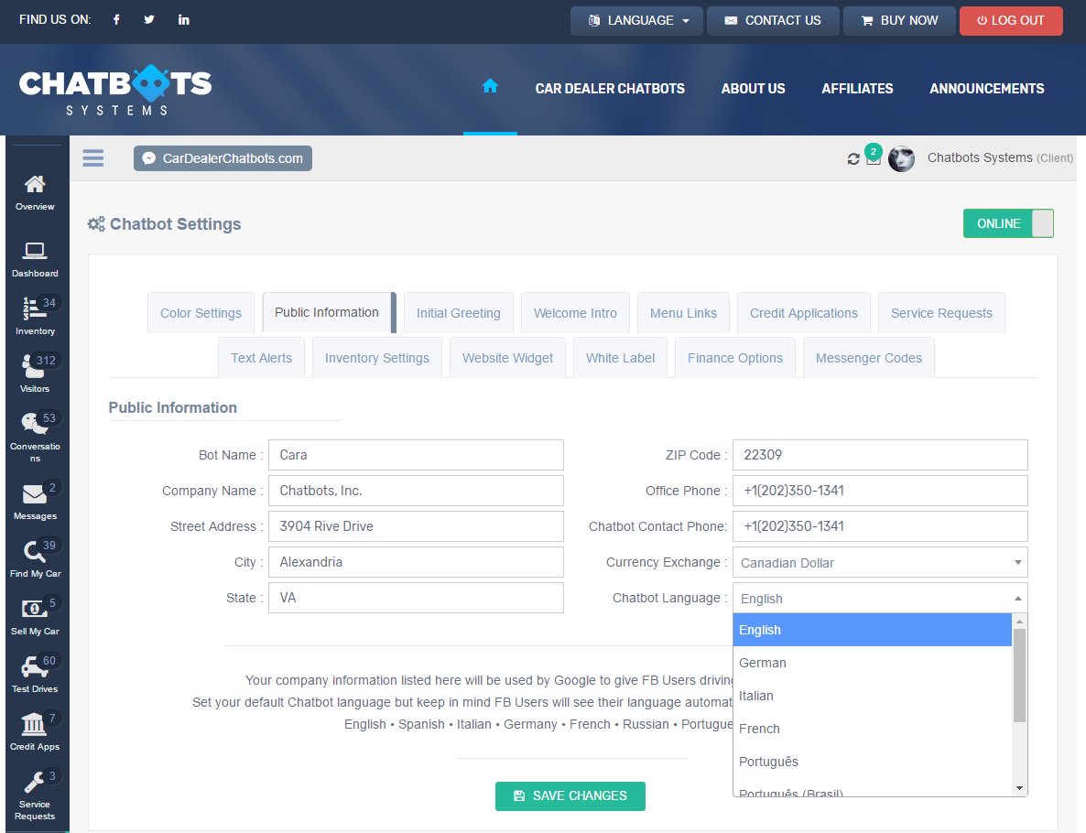Click the user avatar picture
The image size is (1086, 833).
pyautogui.click(x=901, y=158)
